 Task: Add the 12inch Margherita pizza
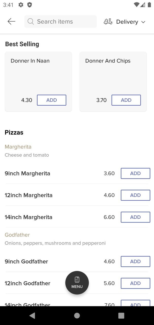(x=135, y=195)
